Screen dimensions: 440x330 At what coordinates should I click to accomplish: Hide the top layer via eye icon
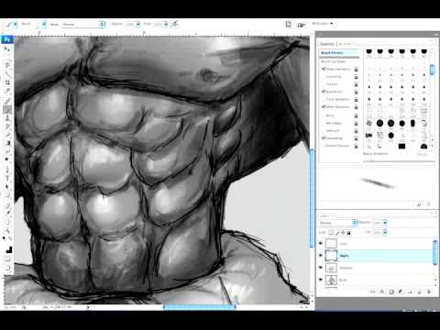coord(321,243)
